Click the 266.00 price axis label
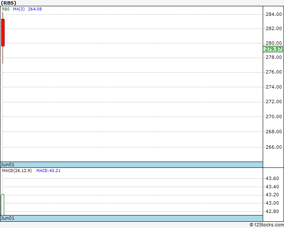The width and height of the screenshot is (284, 228). (274, 147)
